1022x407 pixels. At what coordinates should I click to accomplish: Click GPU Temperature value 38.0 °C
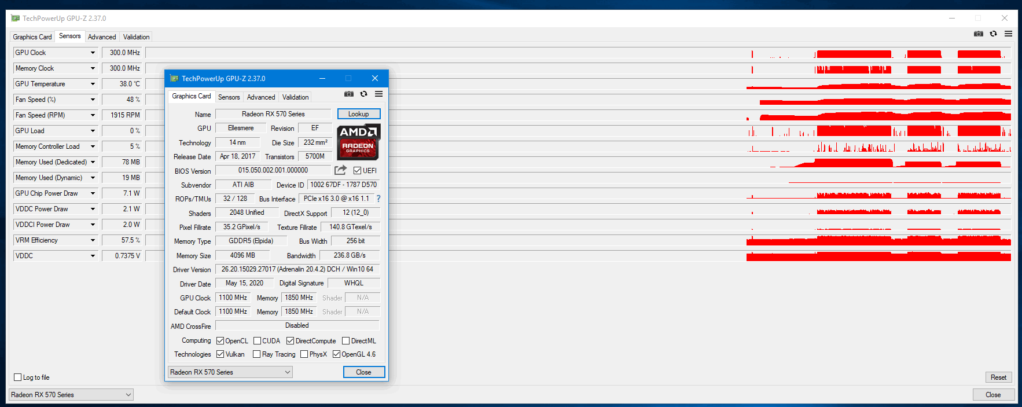click(x=122, y=84)
